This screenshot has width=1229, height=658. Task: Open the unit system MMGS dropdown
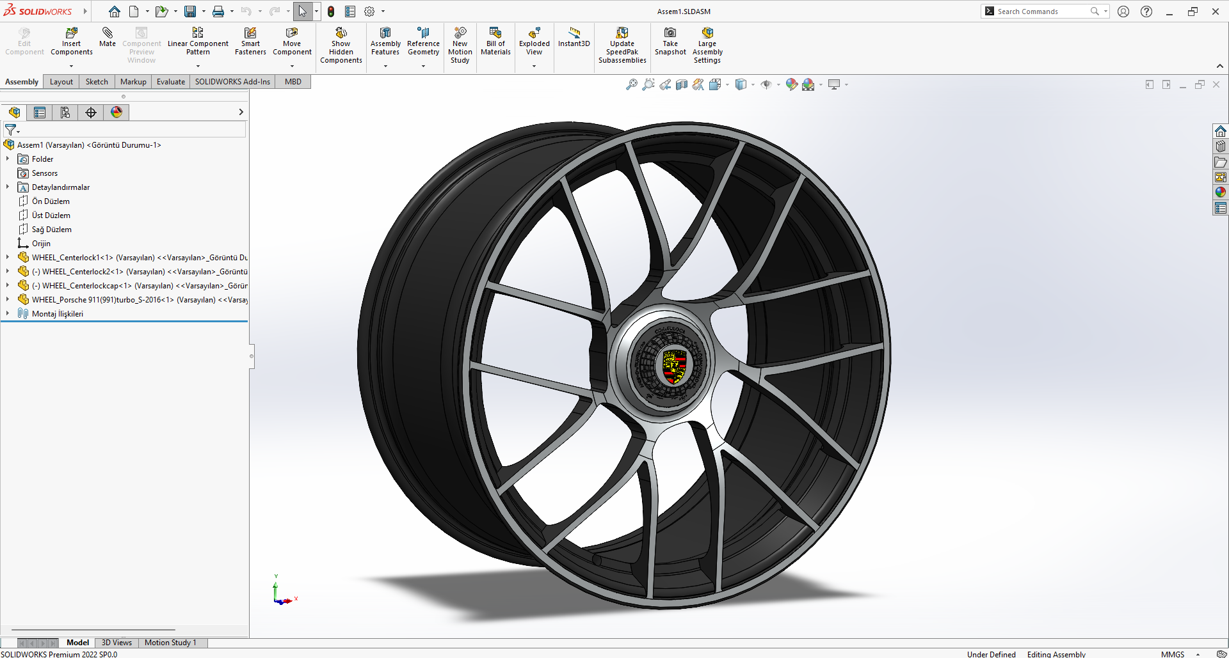tap(1198, 654)
